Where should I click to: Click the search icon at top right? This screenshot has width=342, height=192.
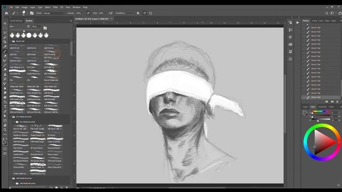coord(327,13)
